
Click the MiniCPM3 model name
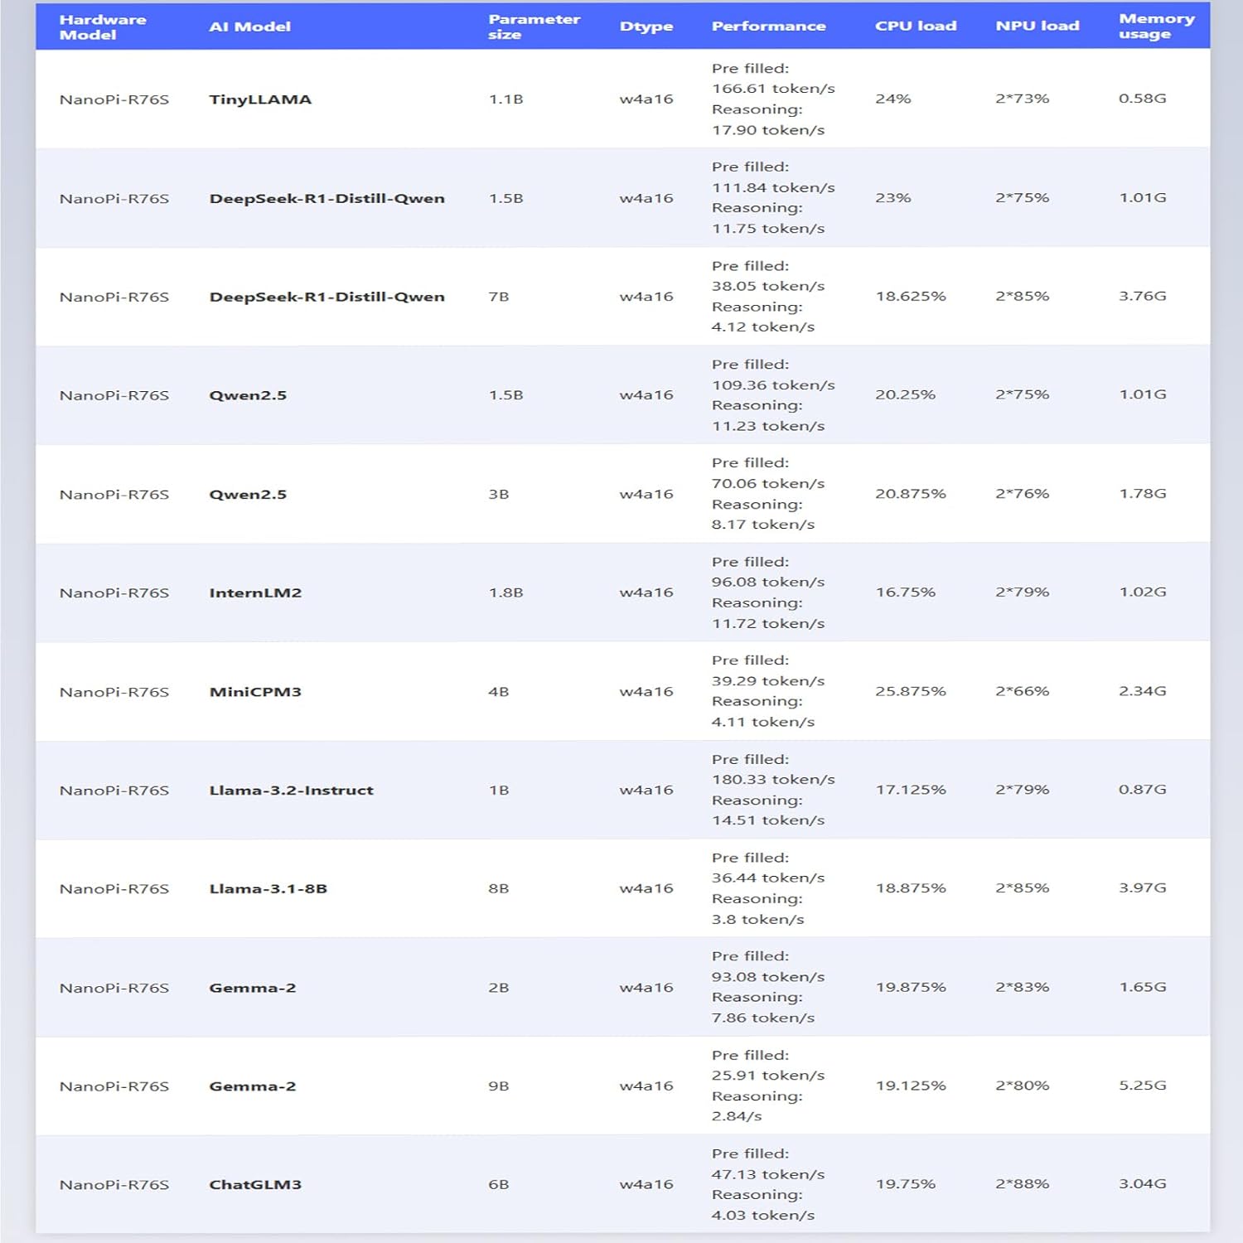tap(255, 692)
